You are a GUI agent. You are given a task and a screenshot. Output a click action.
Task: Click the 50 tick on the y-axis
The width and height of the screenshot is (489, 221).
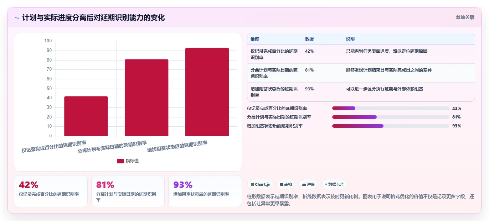pos(49,88)
